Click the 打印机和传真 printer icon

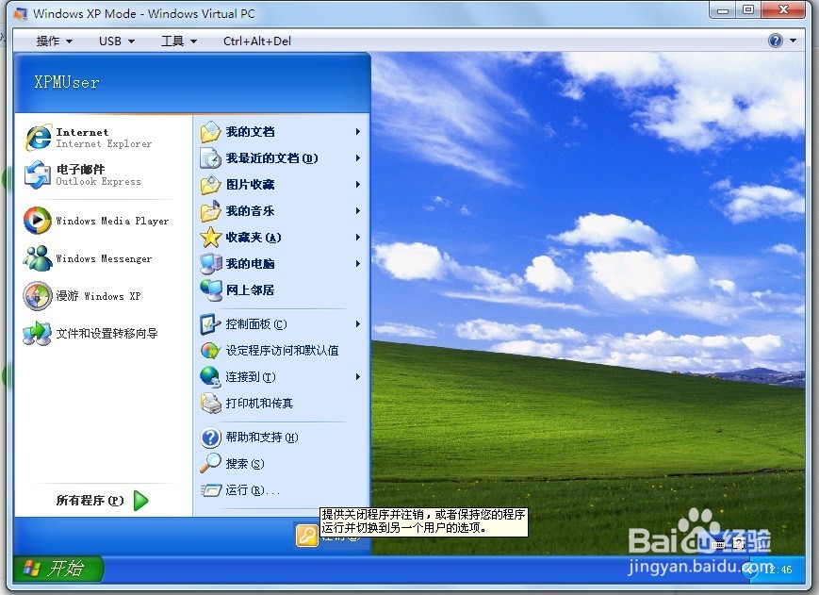(211, 403)
